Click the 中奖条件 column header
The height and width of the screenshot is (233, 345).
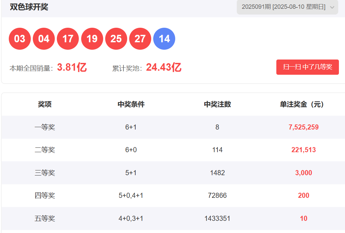[131, 104]
